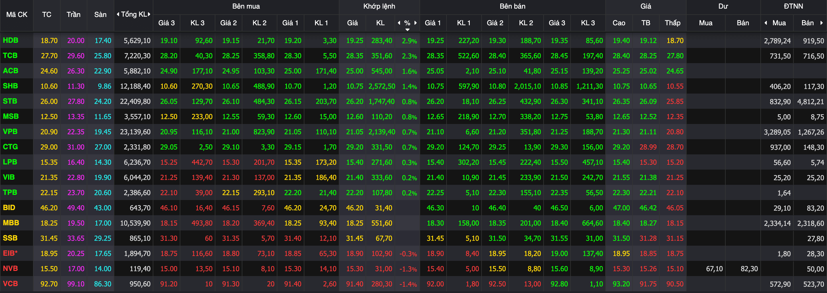Open the TCB stock symbol
This screenshot has height=293, width=827.
(10, 55)
